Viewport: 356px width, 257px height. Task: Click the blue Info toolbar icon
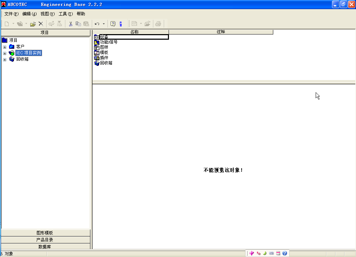pos(121,24)
